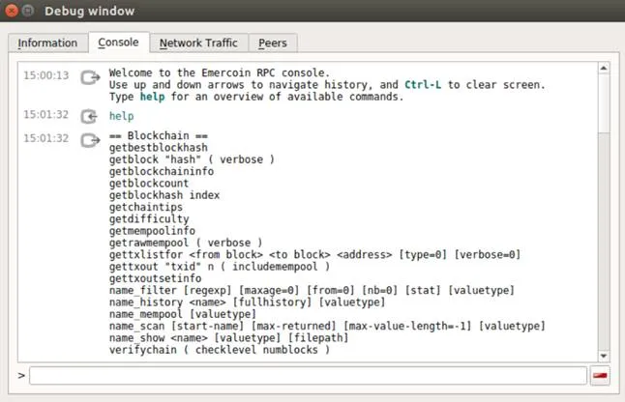Click 'Welcome to the Emercoin RPC console.'
The image size is (625, 402).
(220, 72)
